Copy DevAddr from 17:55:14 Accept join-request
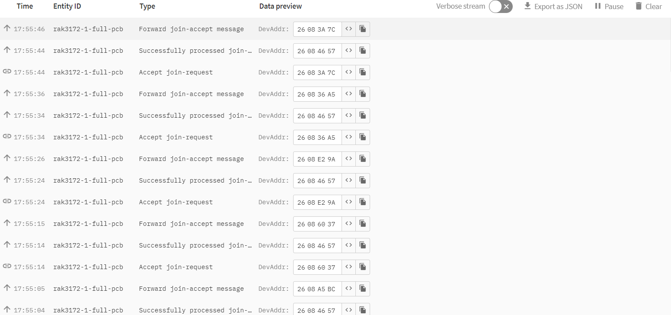 [363, 267]
